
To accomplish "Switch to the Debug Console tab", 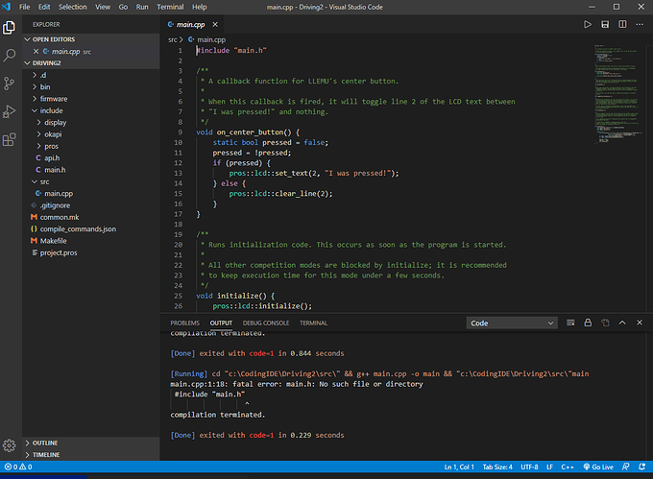I will [x=266, y=323].
